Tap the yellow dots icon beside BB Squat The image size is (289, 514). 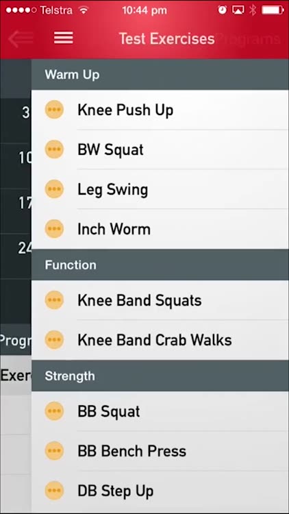[x=54, y=411]
